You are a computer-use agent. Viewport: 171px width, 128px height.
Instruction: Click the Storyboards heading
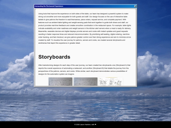[54, 57]
